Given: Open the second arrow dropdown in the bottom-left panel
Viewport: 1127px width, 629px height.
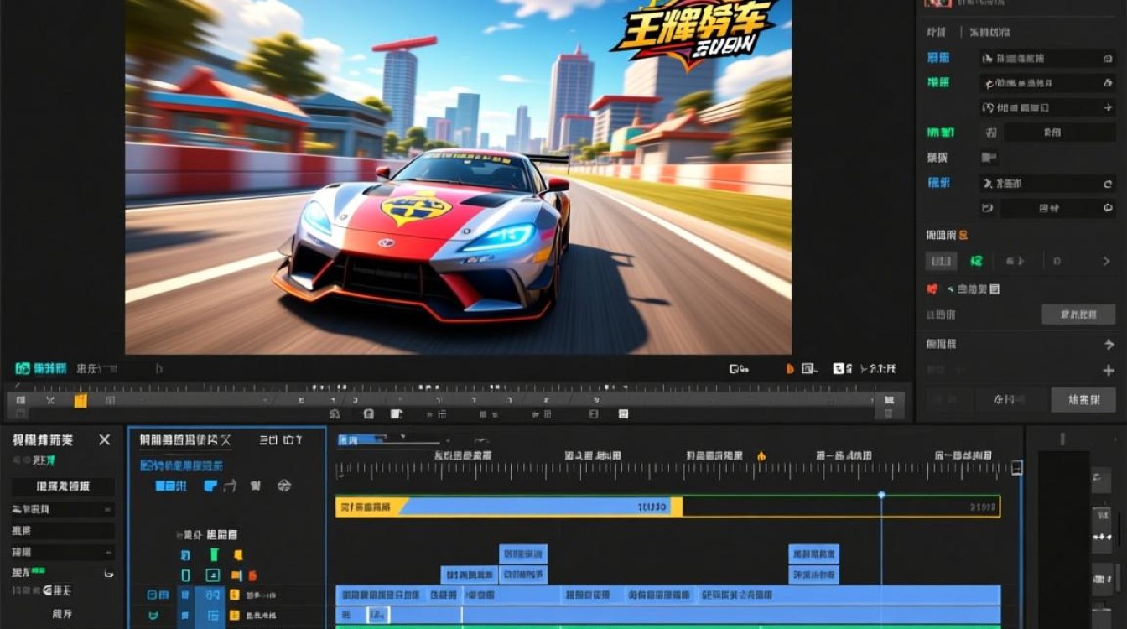Looking at the screenshot, I should [x=63, y=552].
